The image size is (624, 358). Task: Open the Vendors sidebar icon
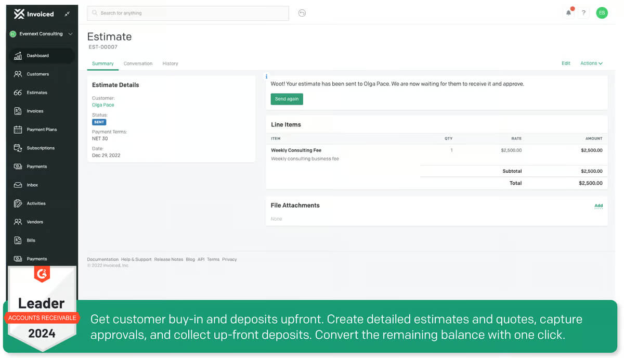pos(18,222)
